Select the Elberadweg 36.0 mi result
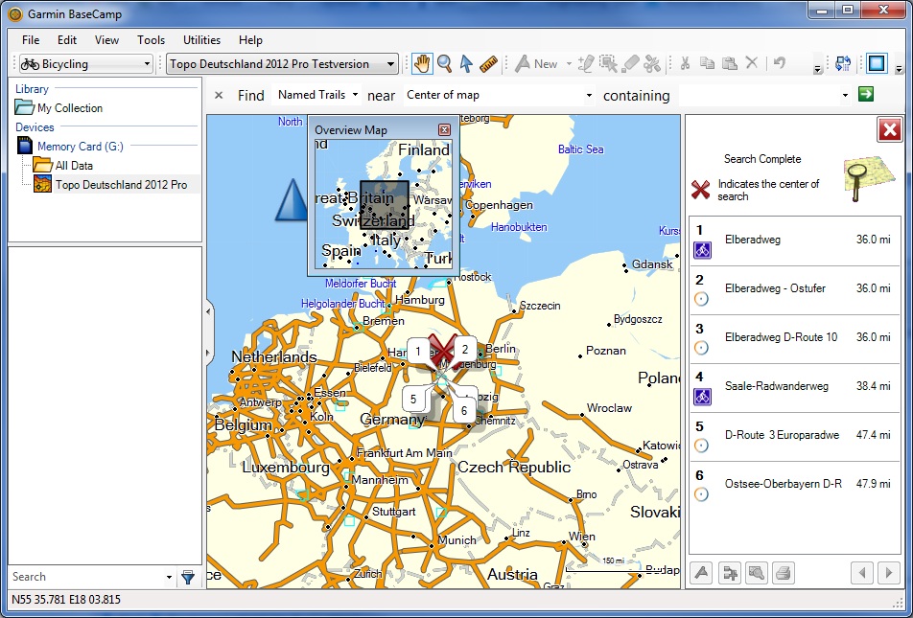 pyautogui.click(x=795, y=241)
